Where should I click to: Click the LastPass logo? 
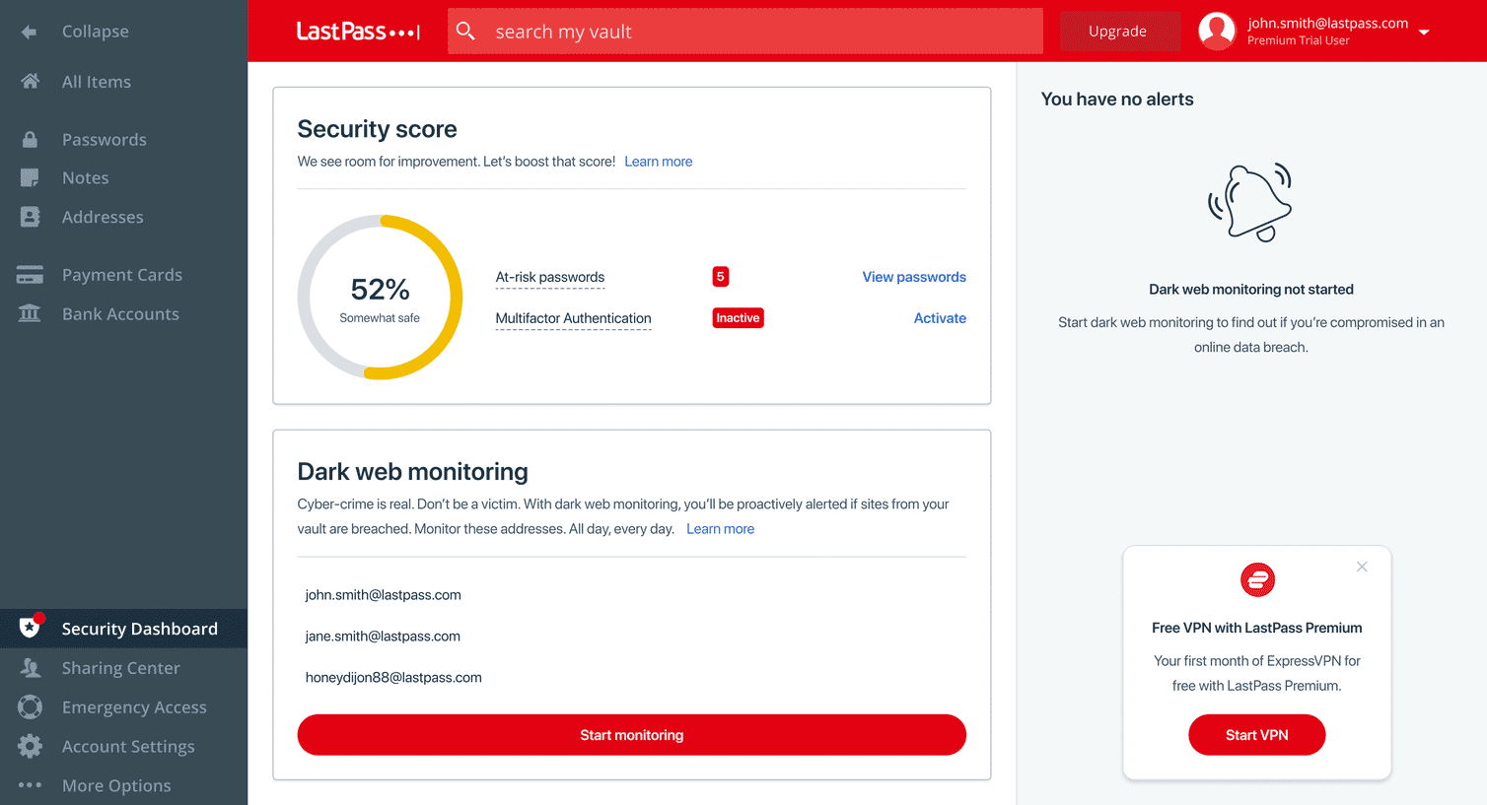tap(358, 31)
